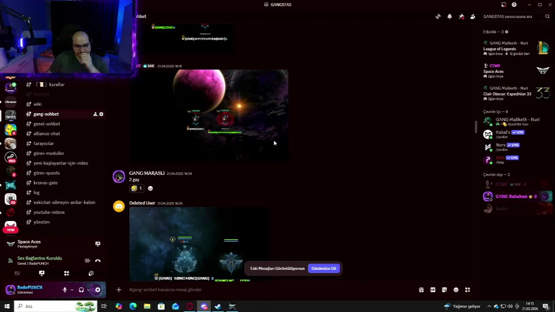
Task: Toggle headphone deafen
Action: pos(81,290)
